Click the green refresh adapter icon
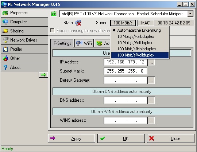 pos(54,13)
